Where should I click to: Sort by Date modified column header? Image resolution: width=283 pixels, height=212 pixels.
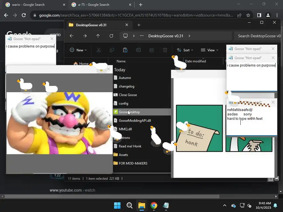pyautogui.click(x=195, y=61)
